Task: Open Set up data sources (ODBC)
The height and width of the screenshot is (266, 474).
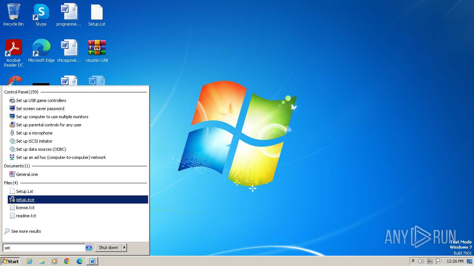Action: click(78, 149)
